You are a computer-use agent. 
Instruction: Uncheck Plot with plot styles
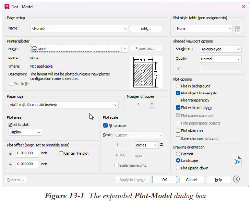(178, 108)
